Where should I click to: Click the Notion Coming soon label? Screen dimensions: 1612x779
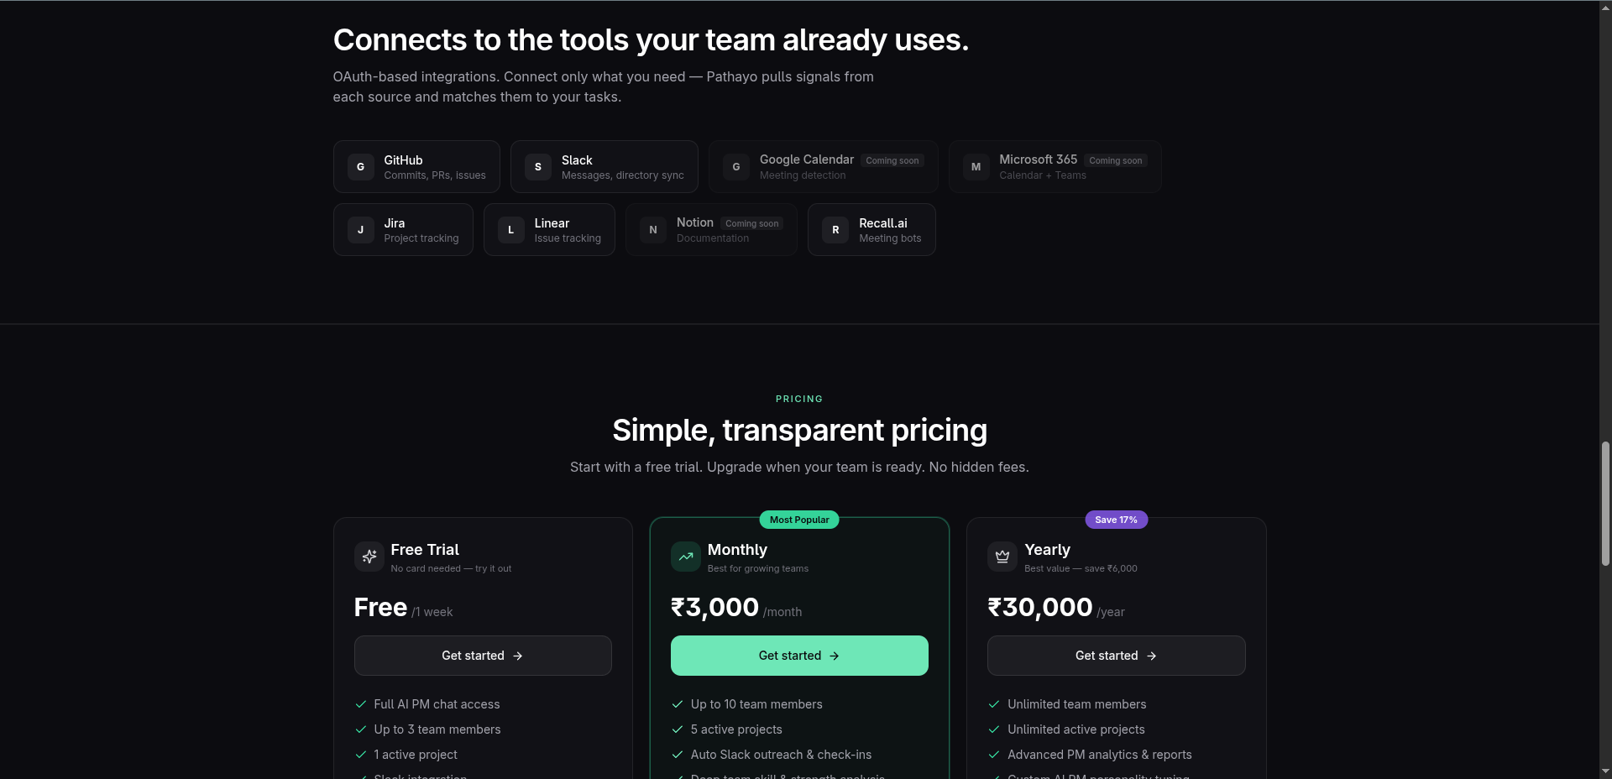(752, 223)
